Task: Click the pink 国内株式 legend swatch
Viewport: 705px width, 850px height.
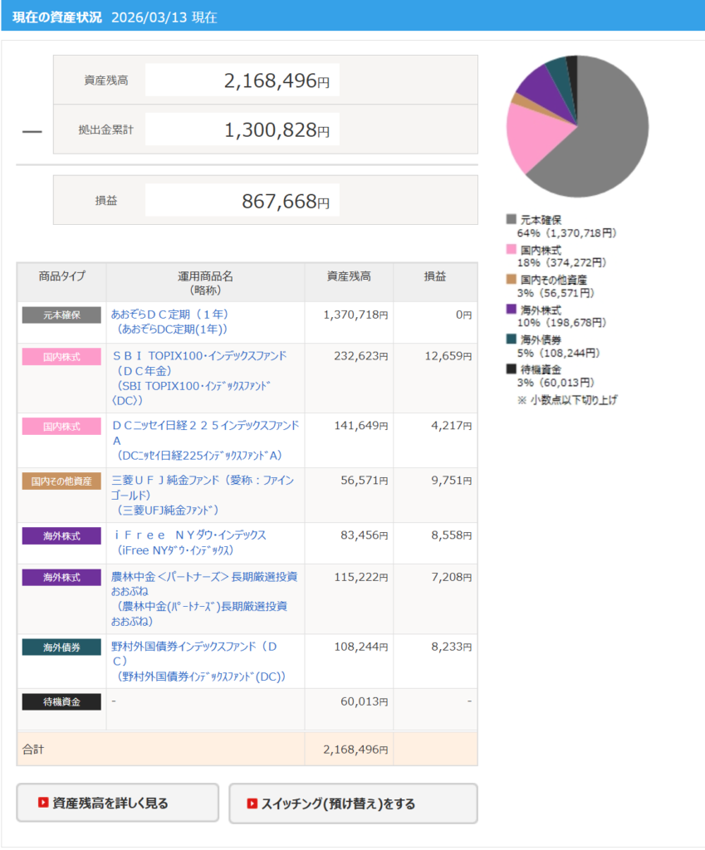Action: point(511,249)
